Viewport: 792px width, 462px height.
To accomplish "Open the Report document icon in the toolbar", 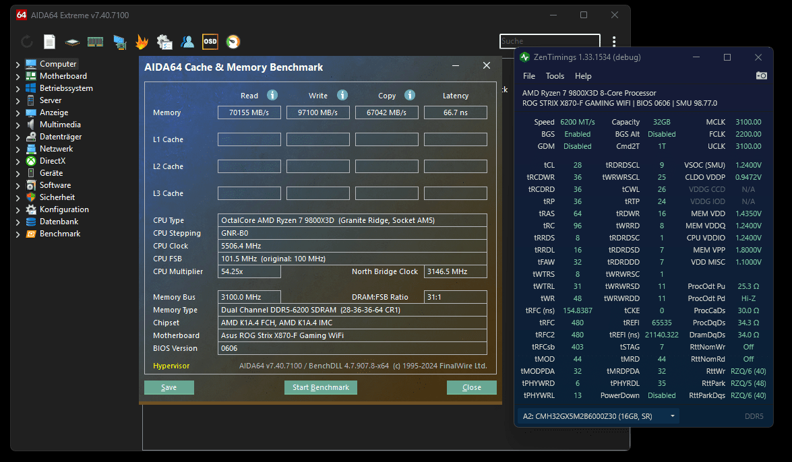I will coord(49,42).
